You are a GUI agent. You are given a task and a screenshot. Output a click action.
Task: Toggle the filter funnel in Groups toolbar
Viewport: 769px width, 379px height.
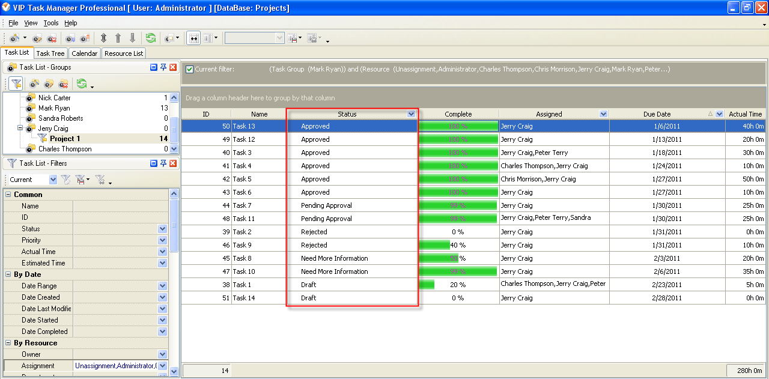coord(16,83)
